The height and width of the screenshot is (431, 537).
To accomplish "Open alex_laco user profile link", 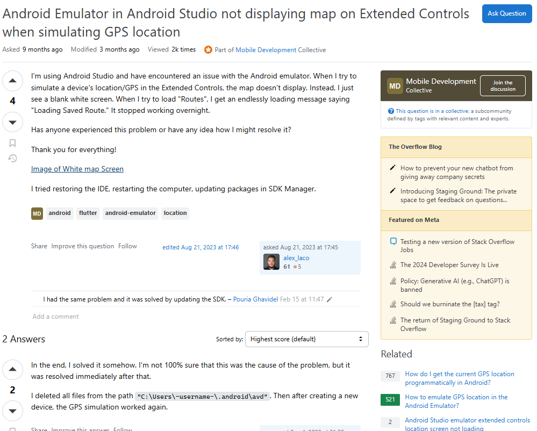I will pyautogui.click(x=296, y=258).
